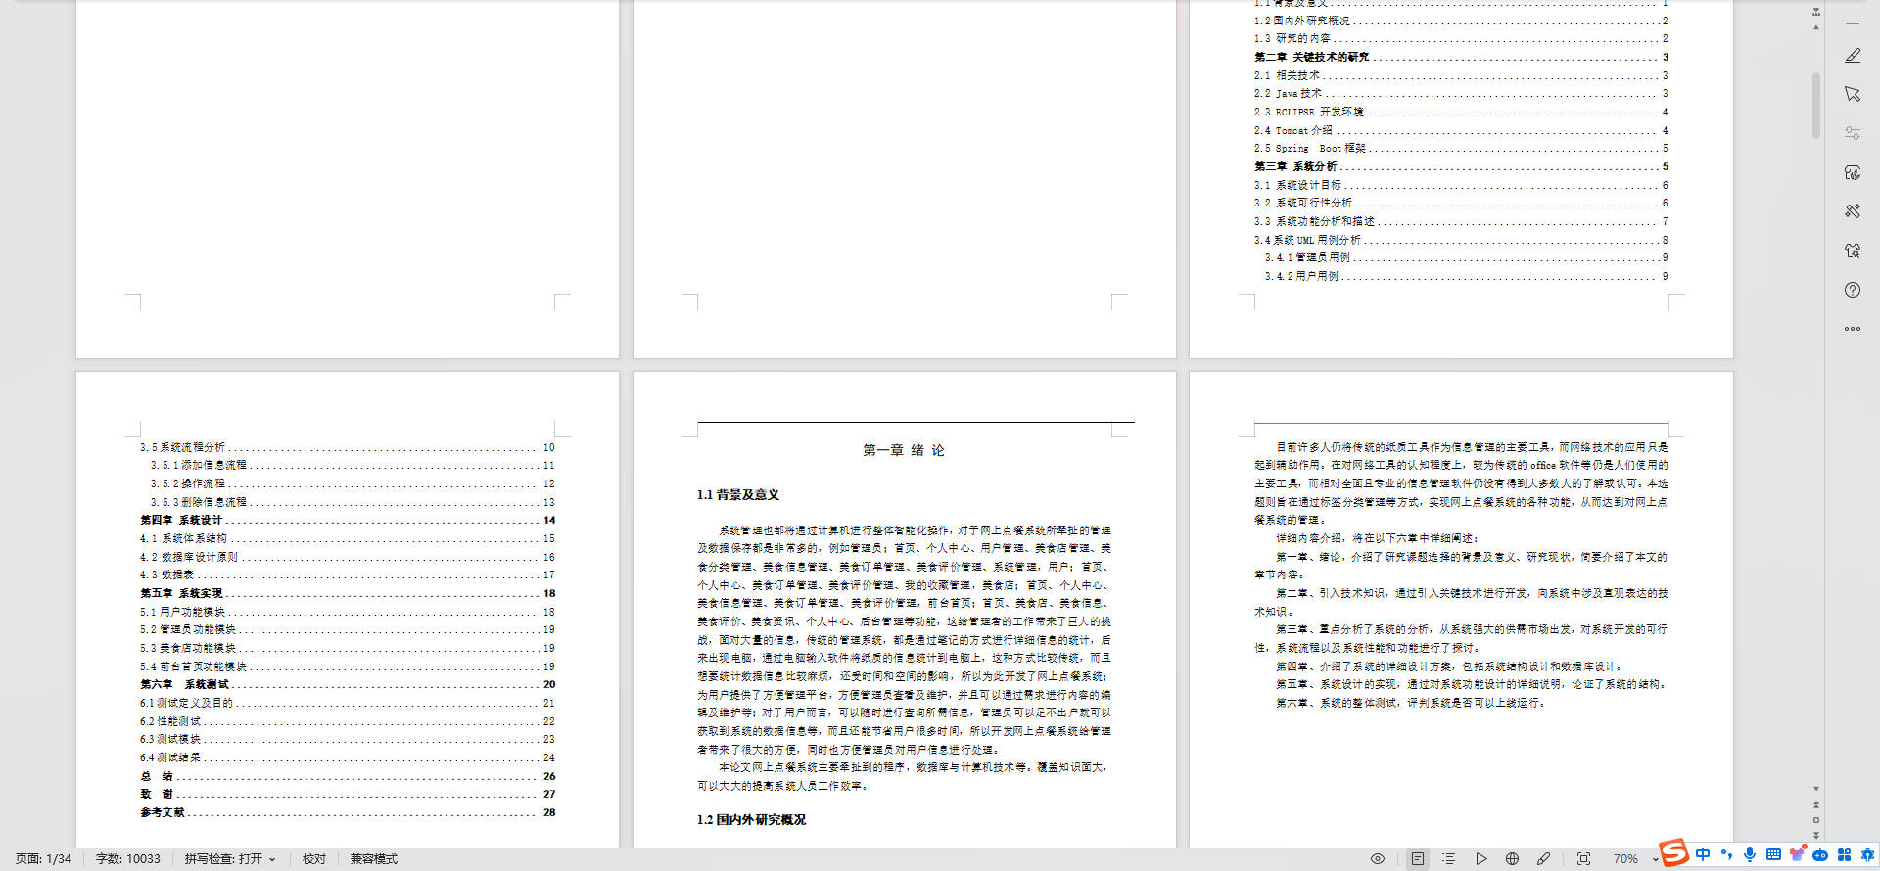This screenshot has width=1880, height=871.
Task: Open the properties sliders panel in sidebar
Action: click(x=1853, y=133)
